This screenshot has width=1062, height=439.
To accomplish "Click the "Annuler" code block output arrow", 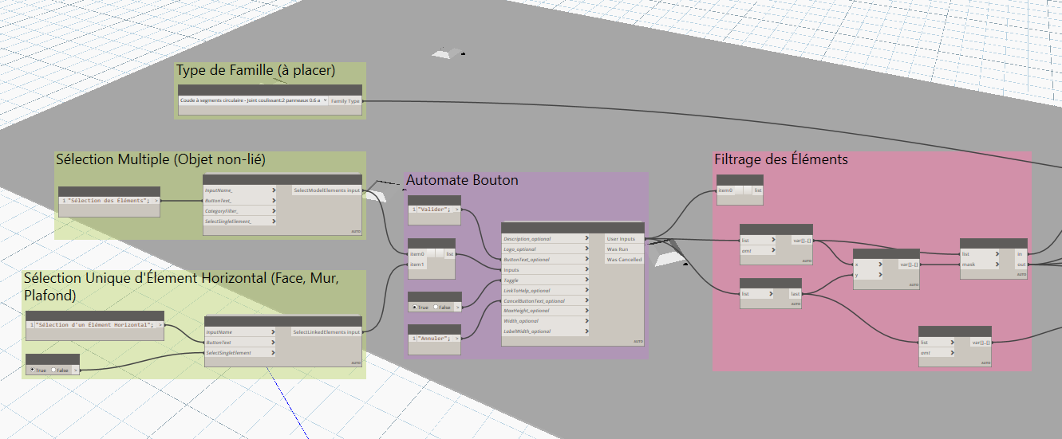I will tap(457, 339).
